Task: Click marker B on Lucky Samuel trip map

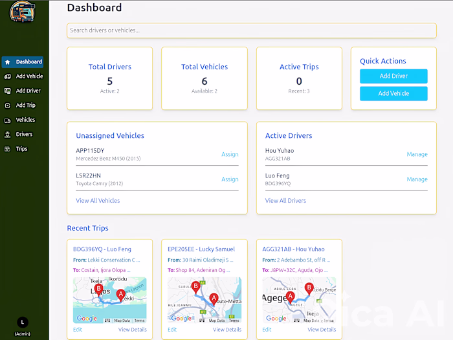Action: (196, 287)
